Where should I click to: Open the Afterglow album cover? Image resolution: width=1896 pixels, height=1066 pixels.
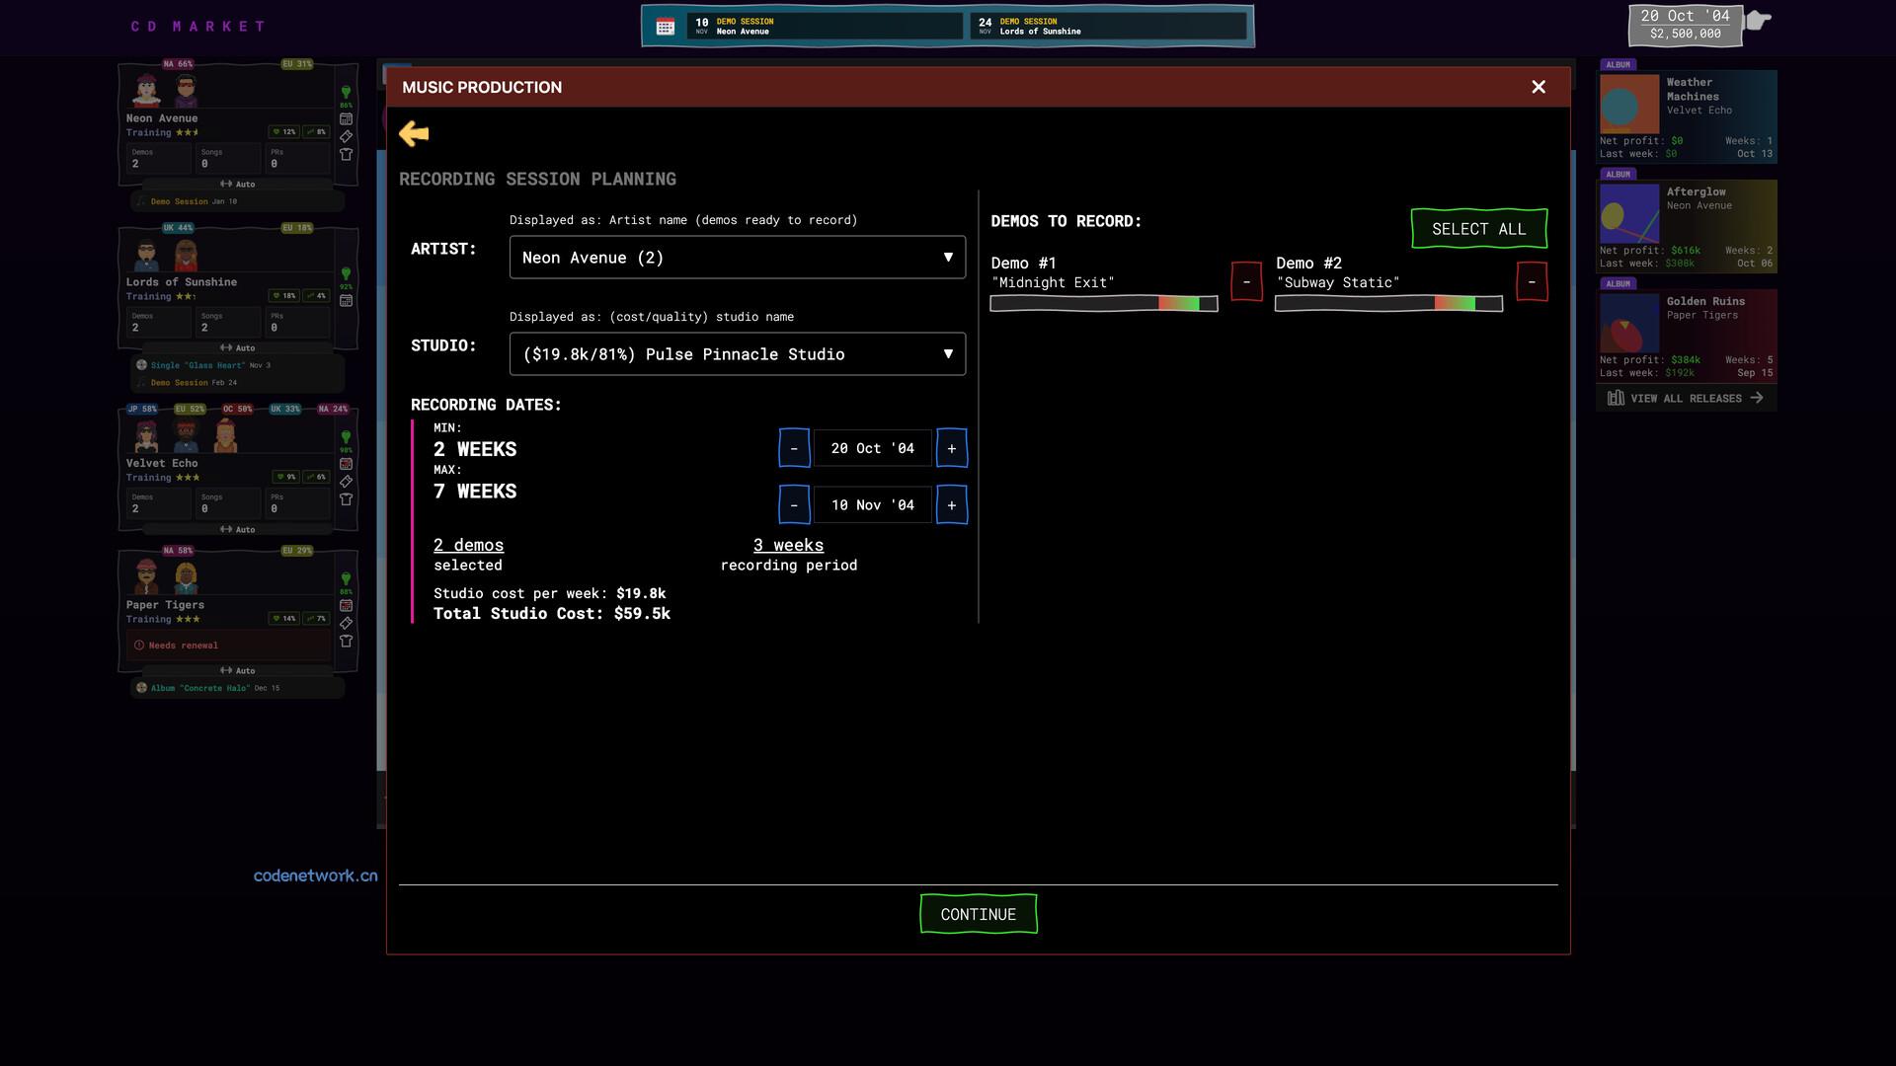point(1629,214)
